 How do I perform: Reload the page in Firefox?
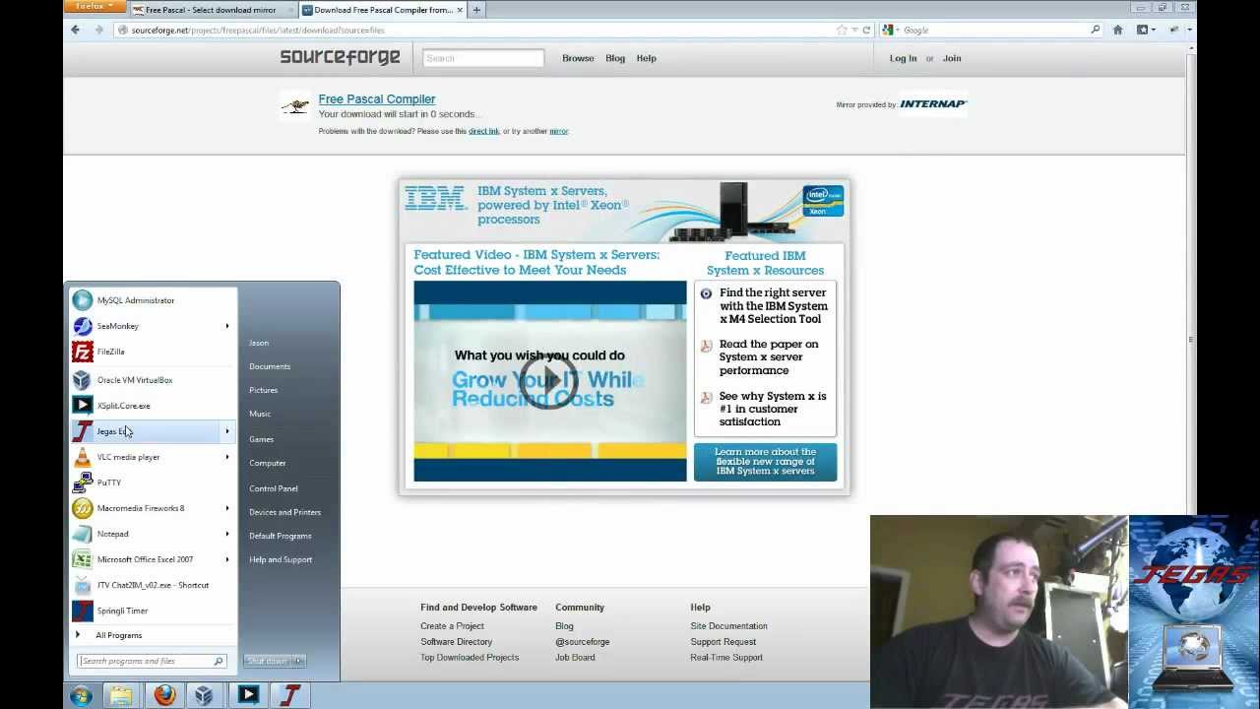point(866,30)
